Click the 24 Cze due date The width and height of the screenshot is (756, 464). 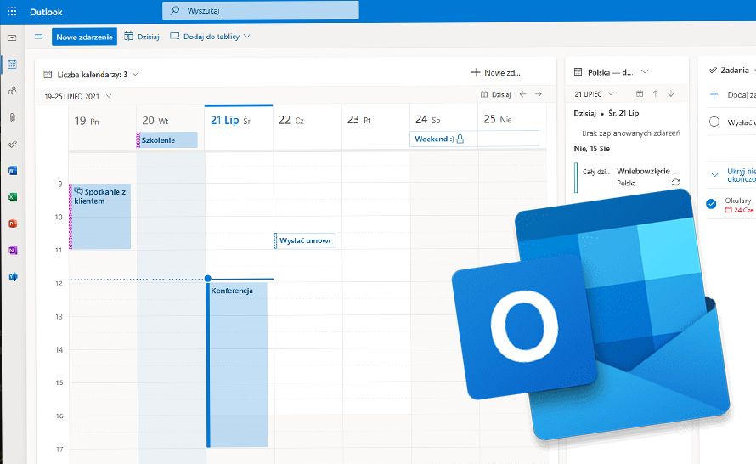[740, 210]
